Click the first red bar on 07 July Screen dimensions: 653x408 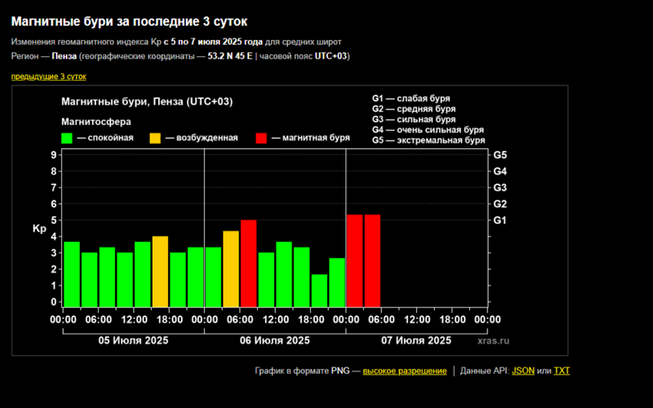coord(355,261)
